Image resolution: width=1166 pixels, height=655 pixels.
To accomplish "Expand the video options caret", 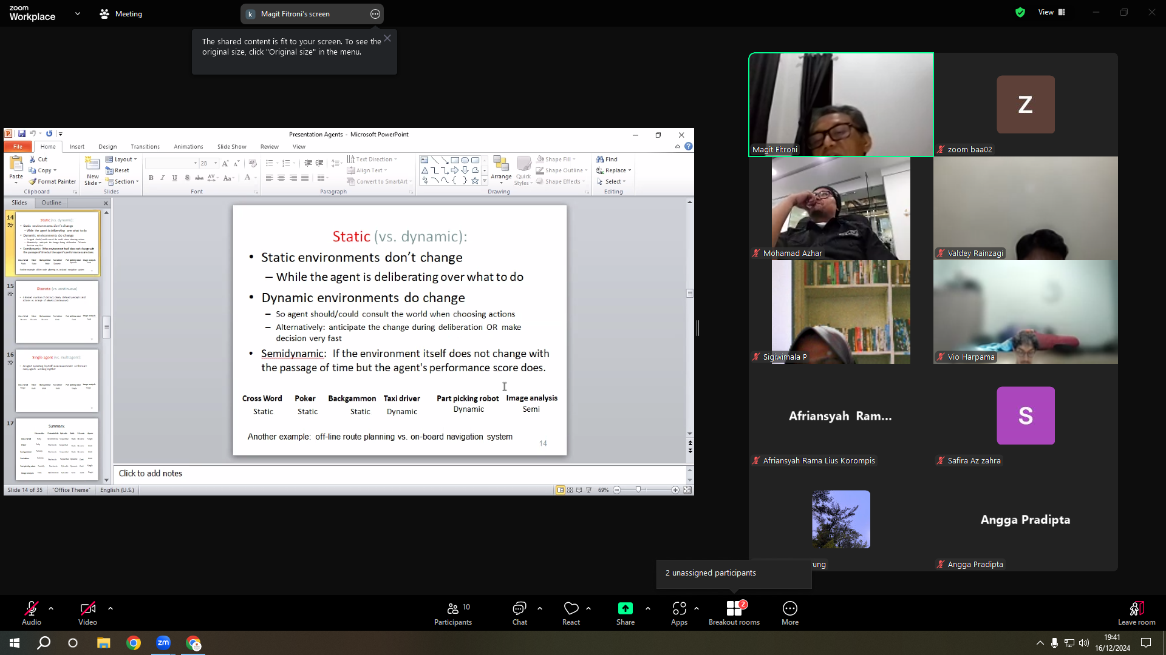I will [x=111, y=608].
